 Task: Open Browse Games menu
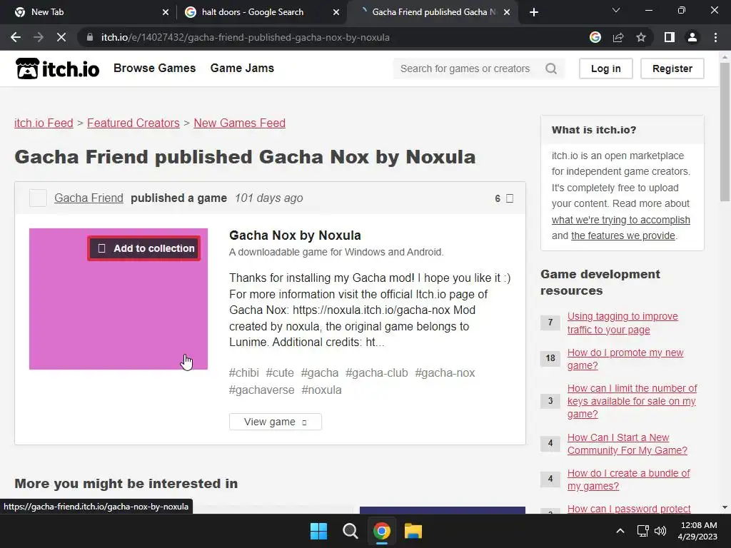click(155, 68)
